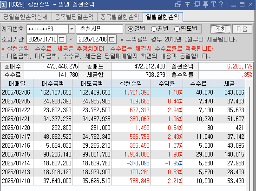Open help with the question mark icon
Screen dimensions: 256x191
[x=221, y=4]
